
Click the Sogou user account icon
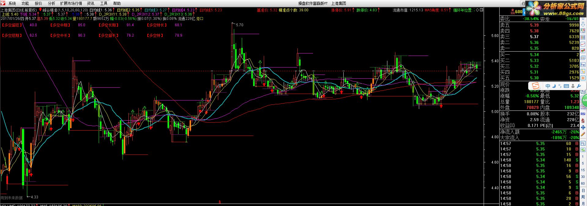(x=573, y=86)
